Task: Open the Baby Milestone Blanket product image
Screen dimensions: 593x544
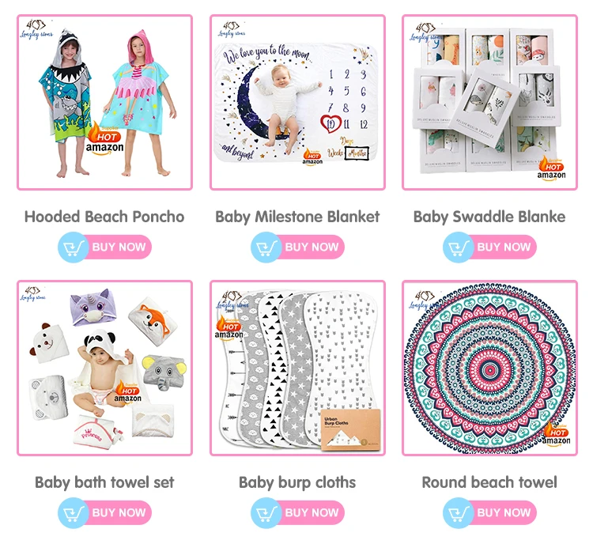Action: (x=297, y=102)
